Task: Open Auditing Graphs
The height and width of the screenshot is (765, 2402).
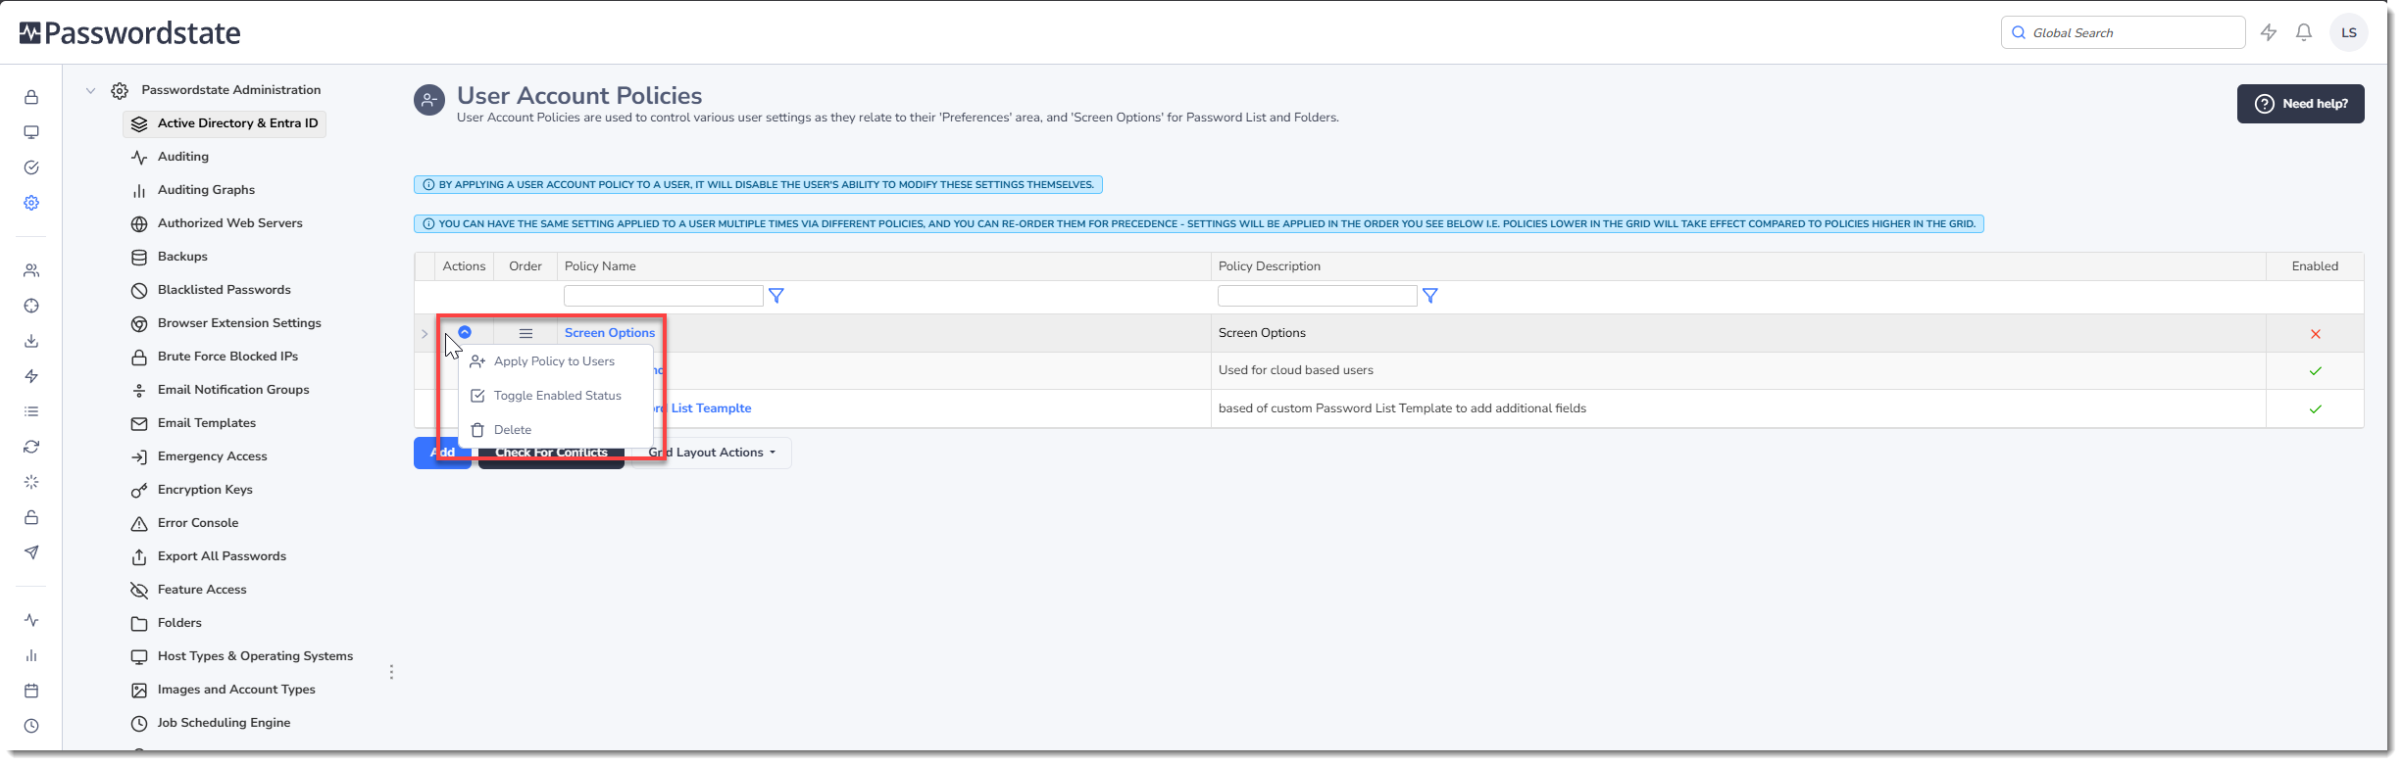Action: (x=206, y=190)
